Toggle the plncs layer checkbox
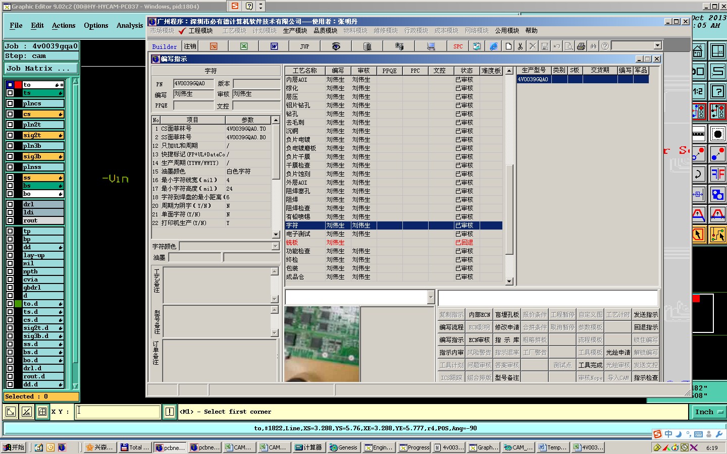727x454 pixels. click(x=10, y=103)
